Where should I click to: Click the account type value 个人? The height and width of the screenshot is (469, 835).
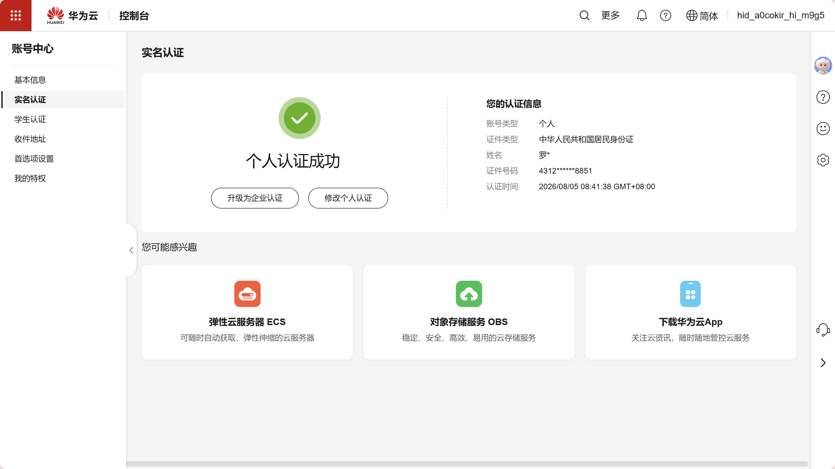coord(546,124)
